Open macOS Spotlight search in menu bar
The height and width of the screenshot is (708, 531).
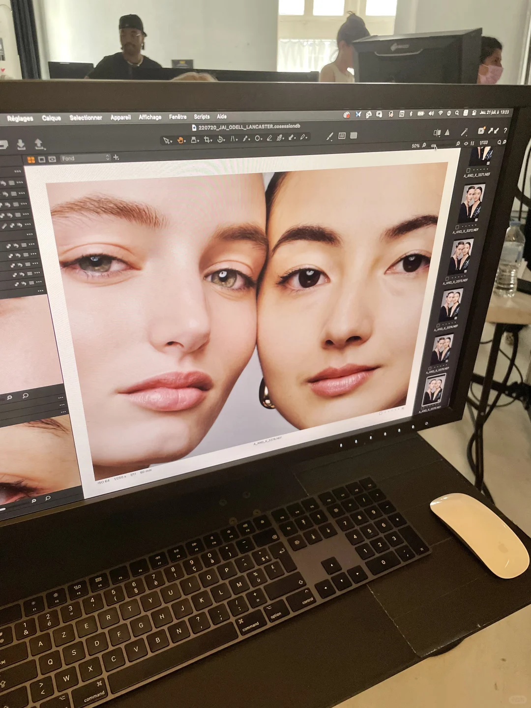click(457, 113)
